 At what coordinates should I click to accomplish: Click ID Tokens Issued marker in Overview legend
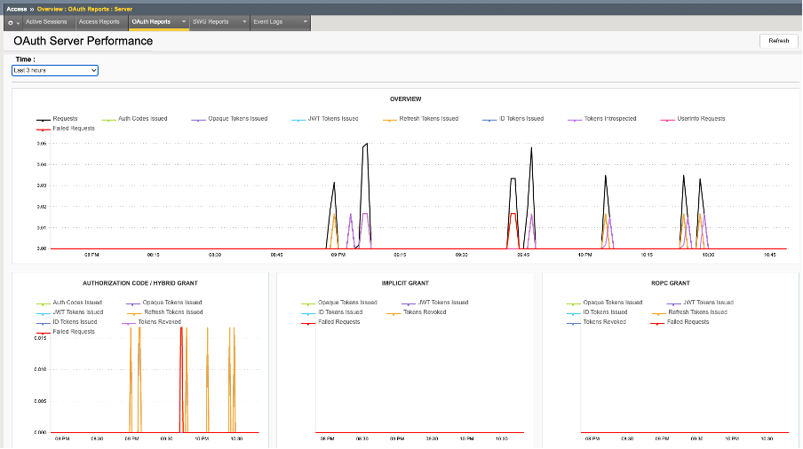point(489,119)
